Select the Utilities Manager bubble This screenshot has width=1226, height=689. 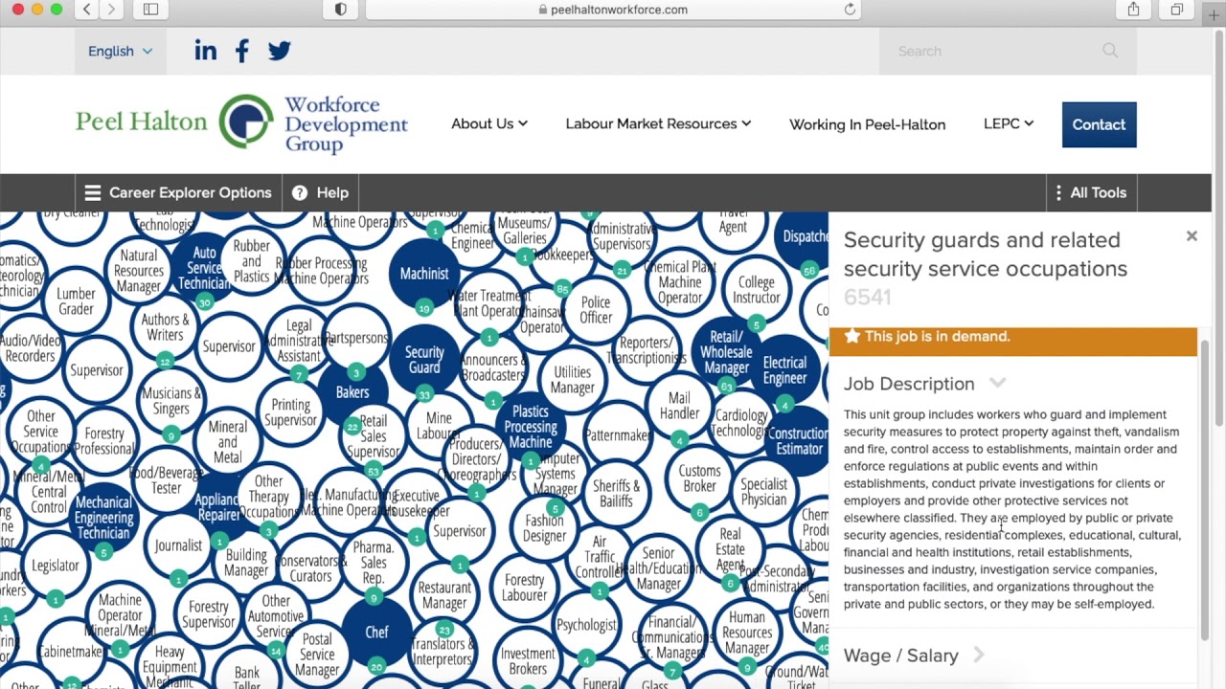tap(572, 380)
